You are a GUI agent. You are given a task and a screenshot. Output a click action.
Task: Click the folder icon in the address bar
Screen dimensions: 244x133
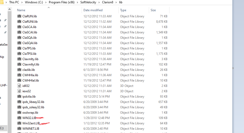[2, 2]
